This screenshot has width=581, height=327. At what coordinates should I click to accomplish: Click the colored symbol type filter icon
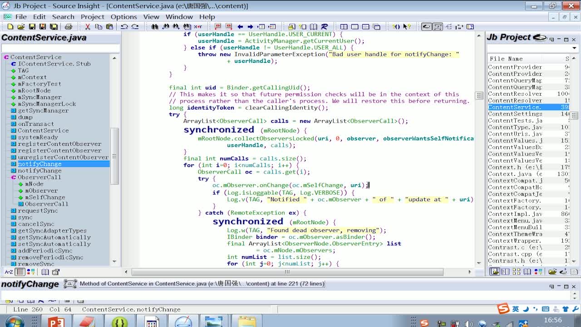click(31, 272)
